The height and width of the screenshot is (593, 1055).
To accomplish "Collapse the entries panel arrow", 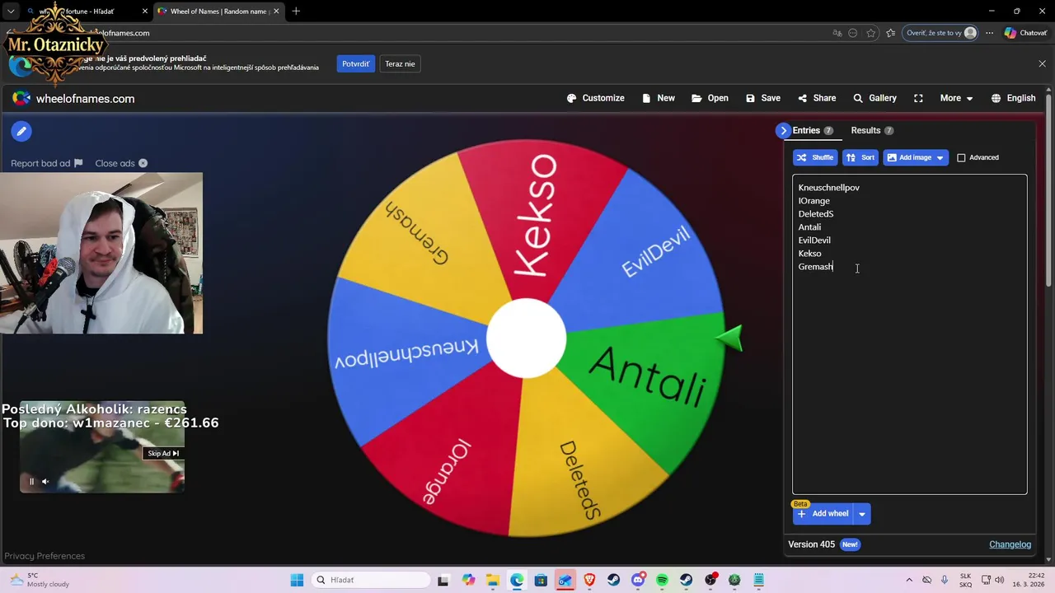I will (783, 130).
